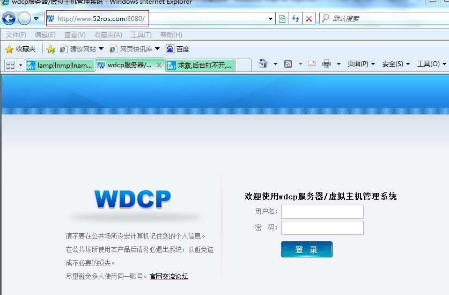This screenshot has width=449, height=295.
Task: Expand the tab list dropdown arrow
Action: point(20,65)
